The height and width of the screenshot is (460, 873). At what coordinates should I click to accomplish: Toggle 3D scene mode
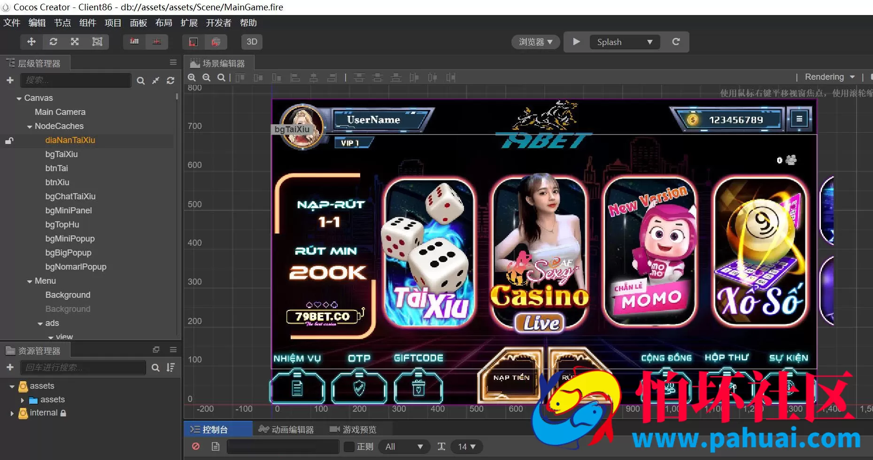point(252,42)
